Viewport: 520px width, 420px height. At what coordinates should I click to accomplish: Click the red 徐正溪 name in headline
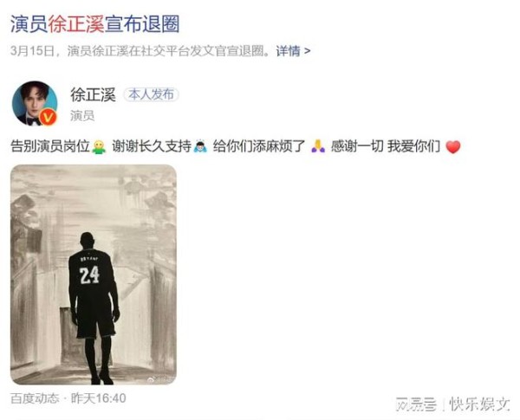tap(76, 24)
